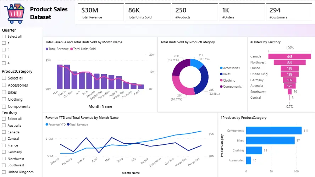The image size is (315, 177).
Task: Click the 86K Total Units Sold card
Action: click(x=148, y=12)
